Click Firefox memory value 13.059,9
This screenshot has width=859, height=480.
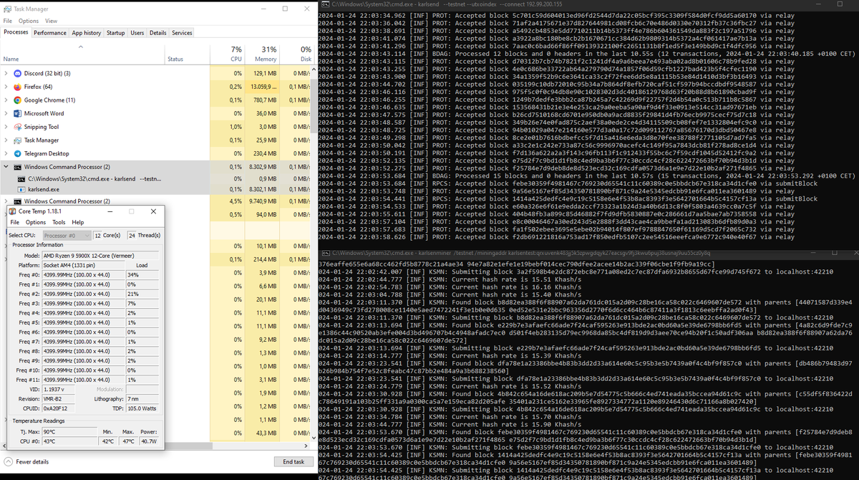coord(263,87)
